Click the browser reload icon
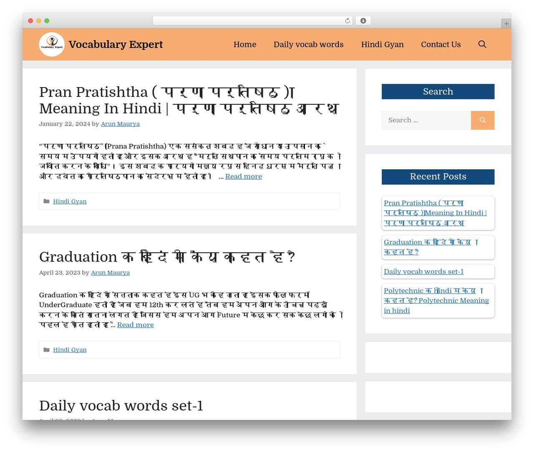This screenshot has width=534, height=452. click(347, 21)
